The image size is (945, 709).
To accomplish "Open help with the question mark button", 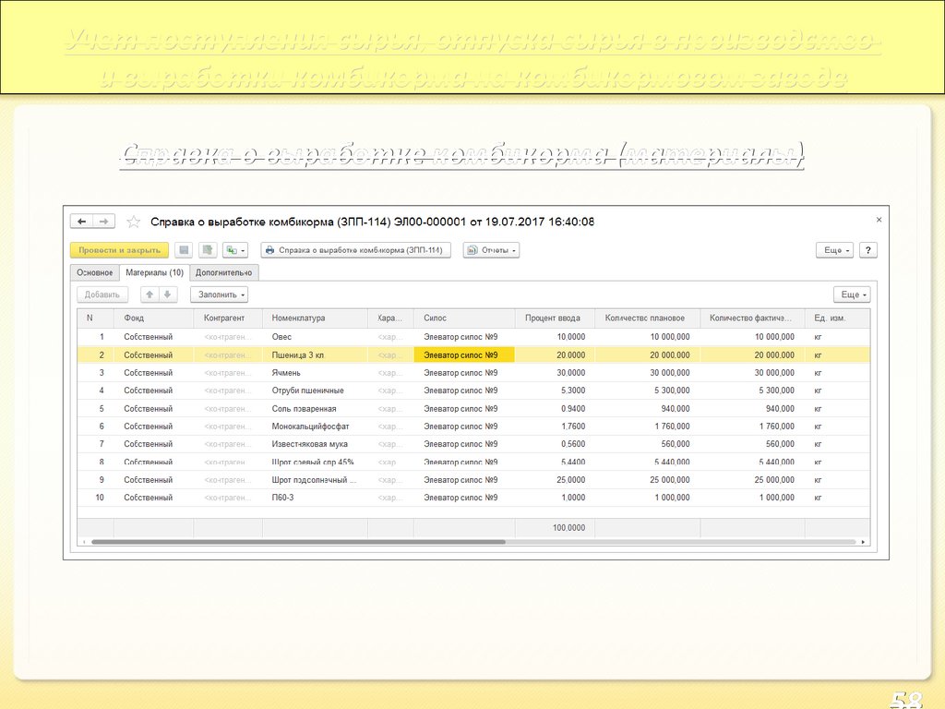I will (x=867, y=250).
